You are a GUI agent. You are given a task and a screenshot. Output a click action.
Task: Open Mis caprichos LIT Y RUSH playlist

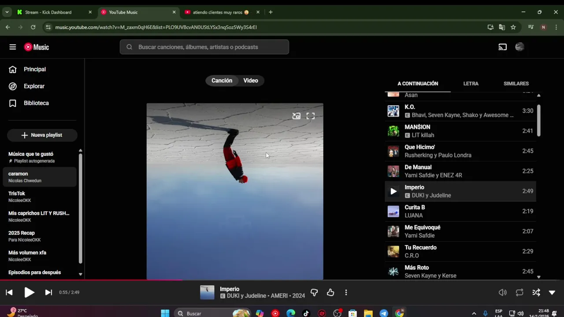(x=40, y=216)
